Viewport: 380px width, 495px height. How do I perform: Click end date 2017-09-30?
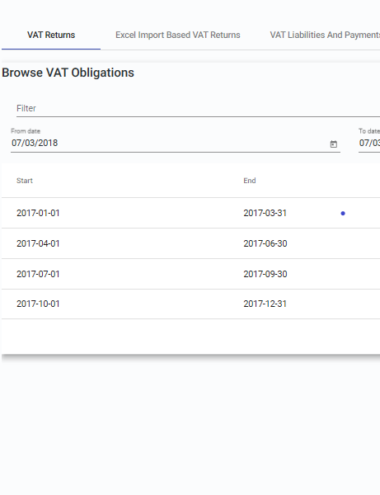coord(265,274)
